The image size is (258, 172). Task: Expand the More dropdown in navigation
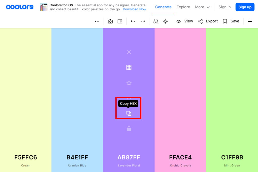[202, 7]
